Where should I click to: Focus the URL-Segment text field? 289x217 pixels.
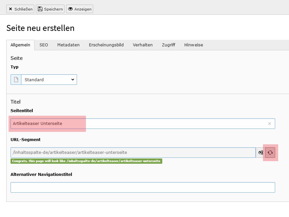point(133,153)
